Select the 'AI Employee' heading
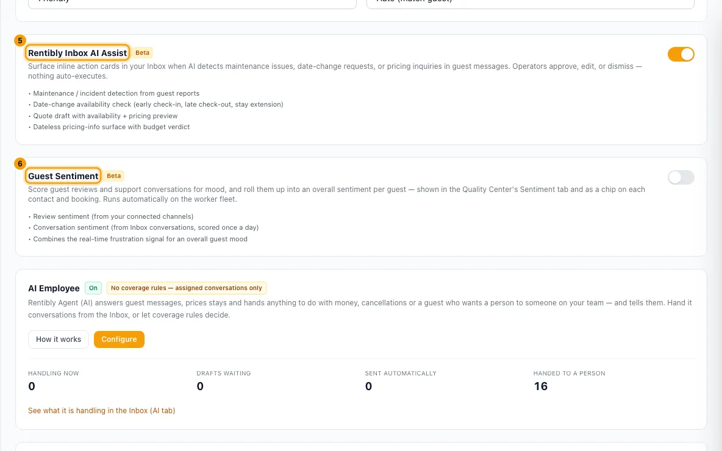722x451 pixels. 54,288
